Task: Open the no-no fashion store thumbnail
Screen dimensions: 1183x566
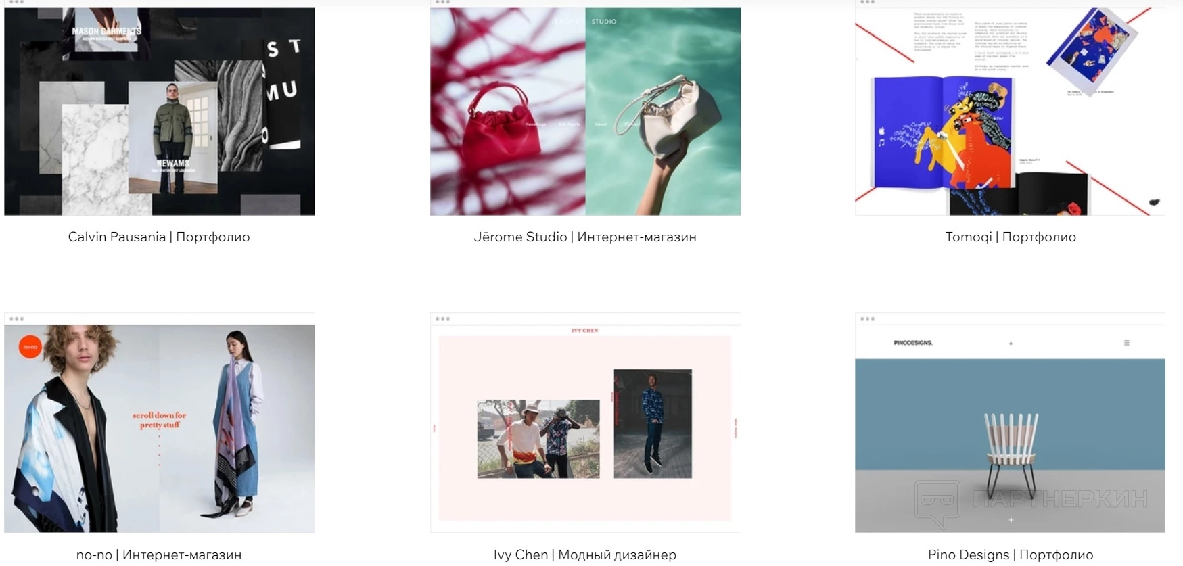Action: coord(159,428)
